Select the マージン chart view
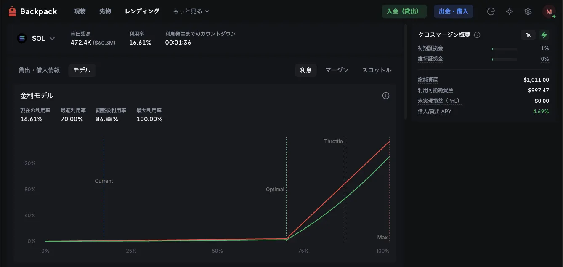563x267 pixels. coord(337,70)
